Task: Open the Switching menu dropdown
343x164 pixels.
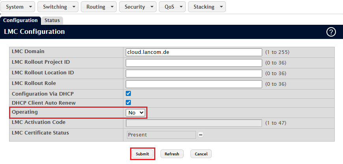Action: click(58, 7)
